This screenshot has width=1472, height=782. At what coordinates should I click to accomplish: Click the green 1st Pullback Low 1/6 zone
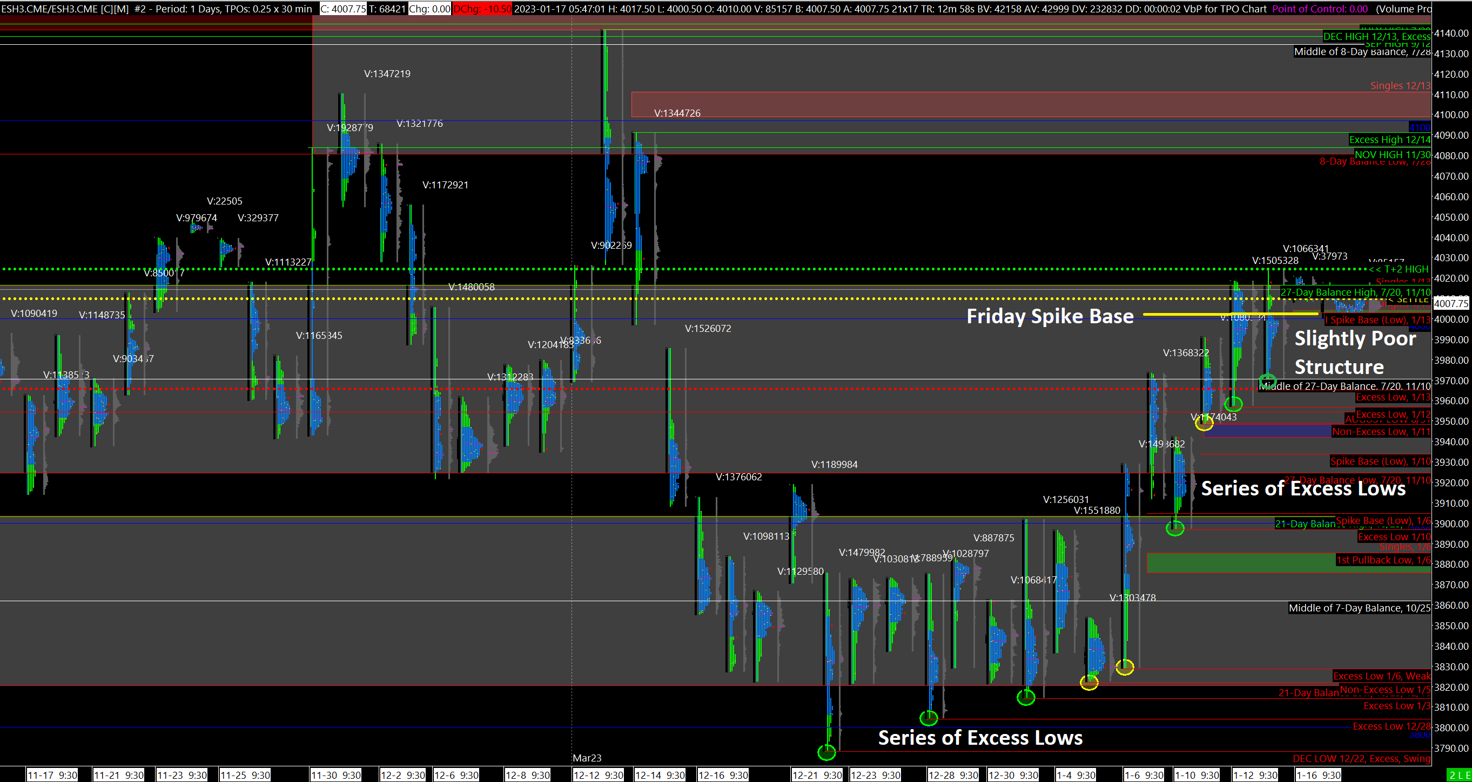coord(1240,562)
